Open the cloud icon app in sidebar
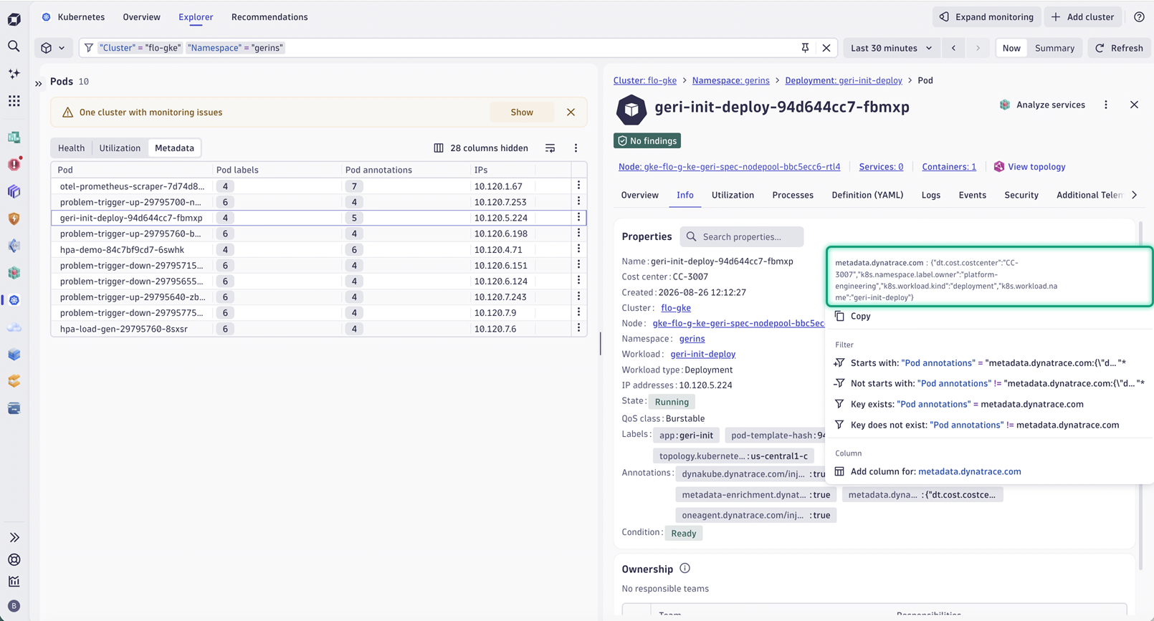Viewport: 1154px width, 621px height. point(14,327)
